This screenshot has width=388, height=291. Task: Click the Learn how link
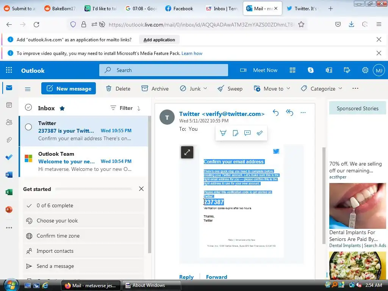[x=192, y=53]
